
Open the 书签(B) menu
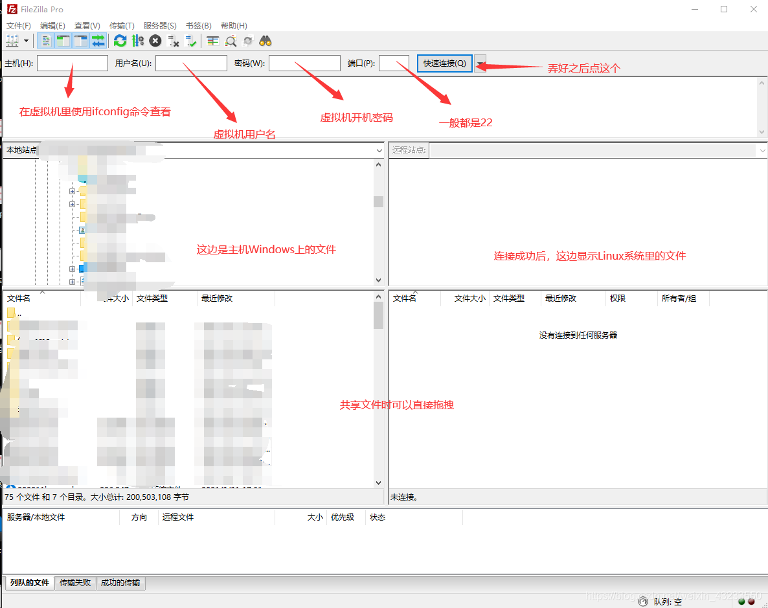coord(198,25)
